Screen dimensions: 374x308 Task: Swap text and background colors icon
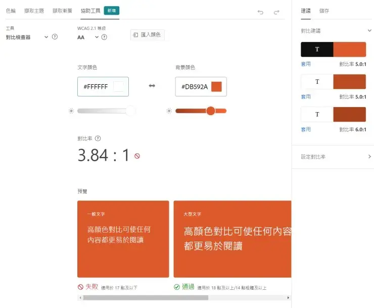pos(152,86)
